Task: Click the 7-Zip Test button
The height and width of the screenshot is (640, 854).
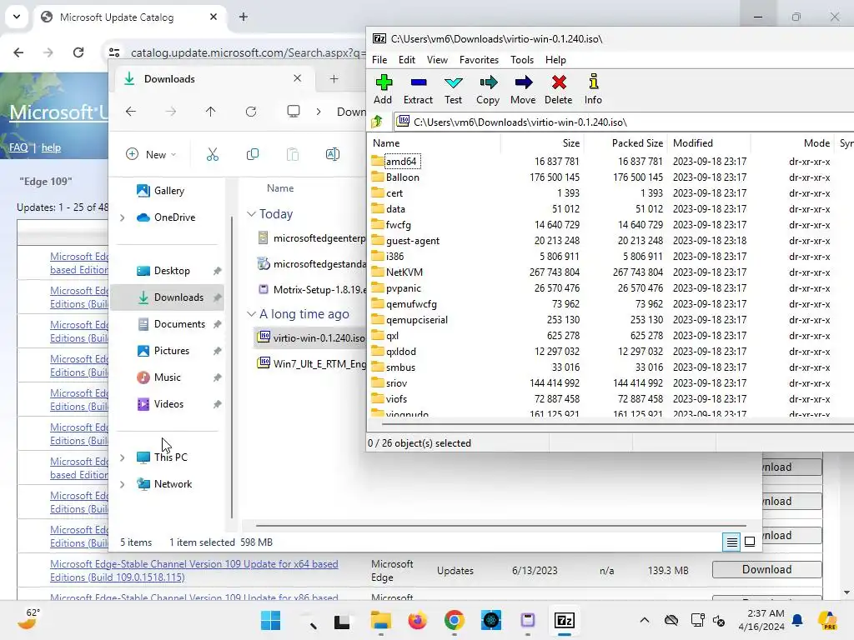Action: click(453, 90)
